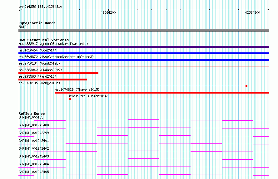The height and width of the screenshot is (179, 278).
Task: Click the blue nsv1020464 variant bar
Action: (144, 53)
